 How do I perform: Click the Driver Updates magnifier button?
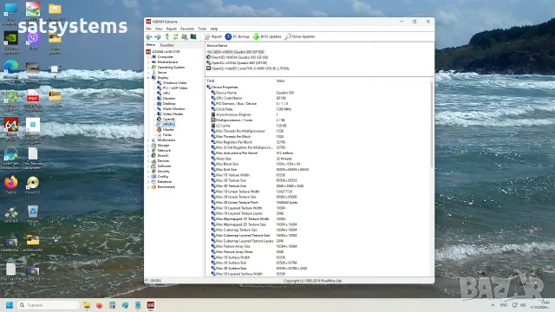[300, 36]
